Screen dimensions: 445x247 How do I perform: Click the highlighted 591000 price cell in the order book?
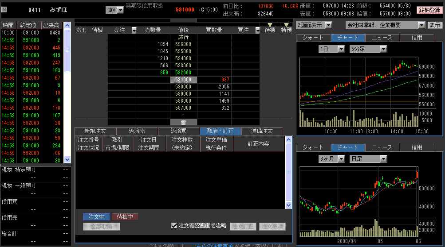183,80
